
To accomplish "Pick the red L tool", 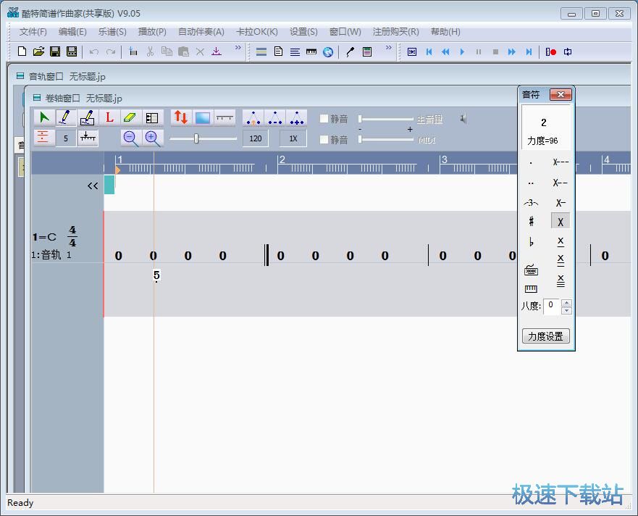I will click(x=109, y=117).
